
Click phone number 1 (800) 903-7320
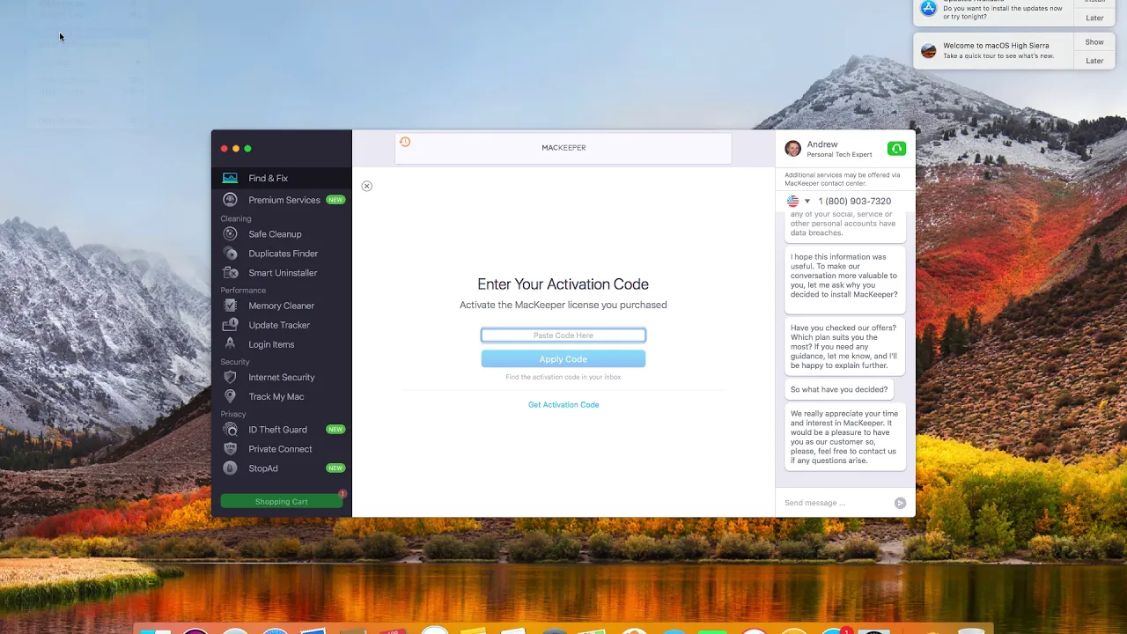coord(854,201)
